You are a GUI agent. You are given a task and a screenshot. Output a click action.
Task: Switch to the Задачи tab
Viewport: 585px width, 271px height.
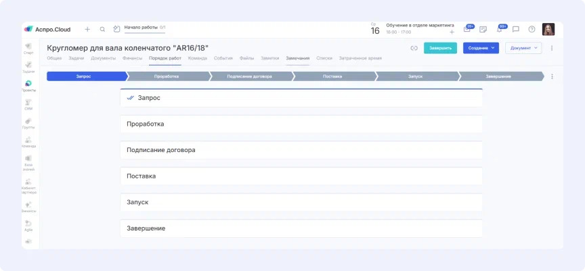76,58
